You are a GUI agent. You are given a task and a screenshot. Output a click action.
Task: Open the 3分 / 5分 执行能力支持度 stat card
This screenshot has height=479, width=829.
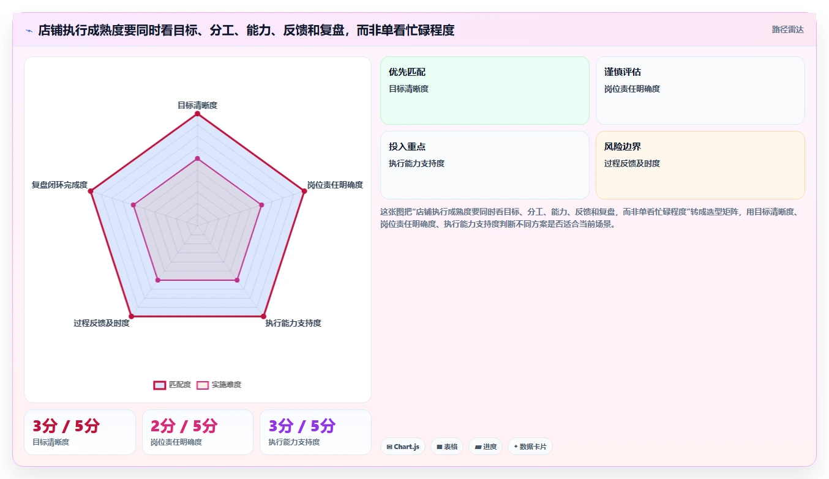tap(315, 433)
